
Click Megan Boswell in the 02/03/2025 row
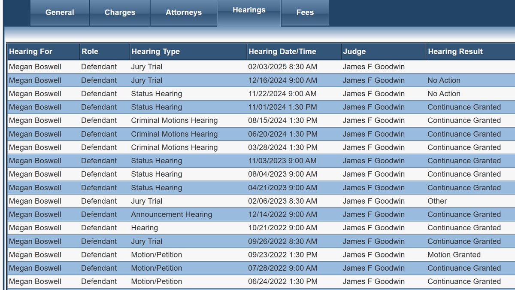(x=35, y=67)
